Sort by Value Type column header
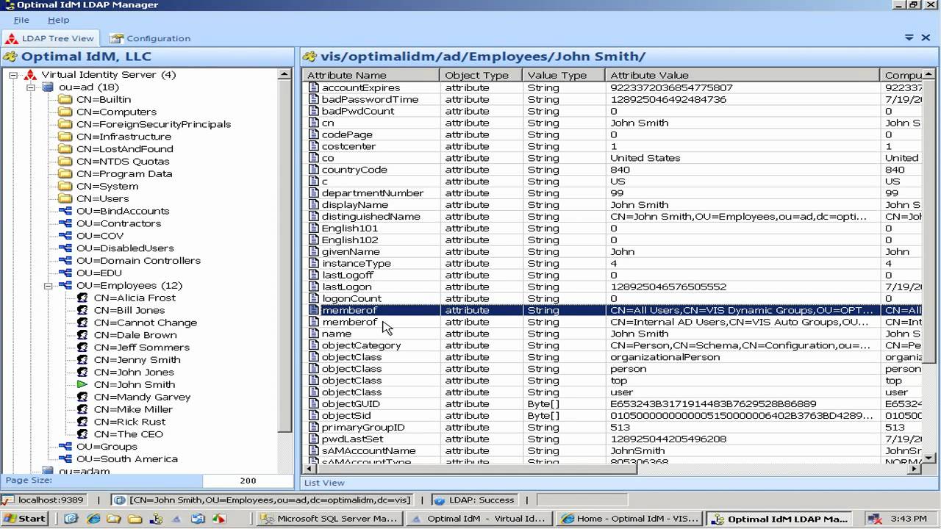The image size is (941, 529). point(563,75)
